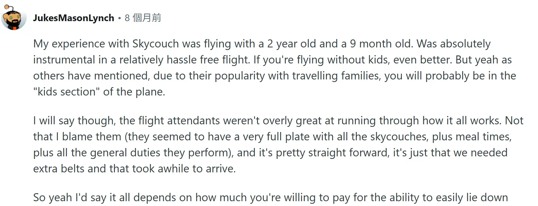538x206 pixels.
Task: Click JukesMasonLynch's Snoo avatar icon
Action: 14,18
